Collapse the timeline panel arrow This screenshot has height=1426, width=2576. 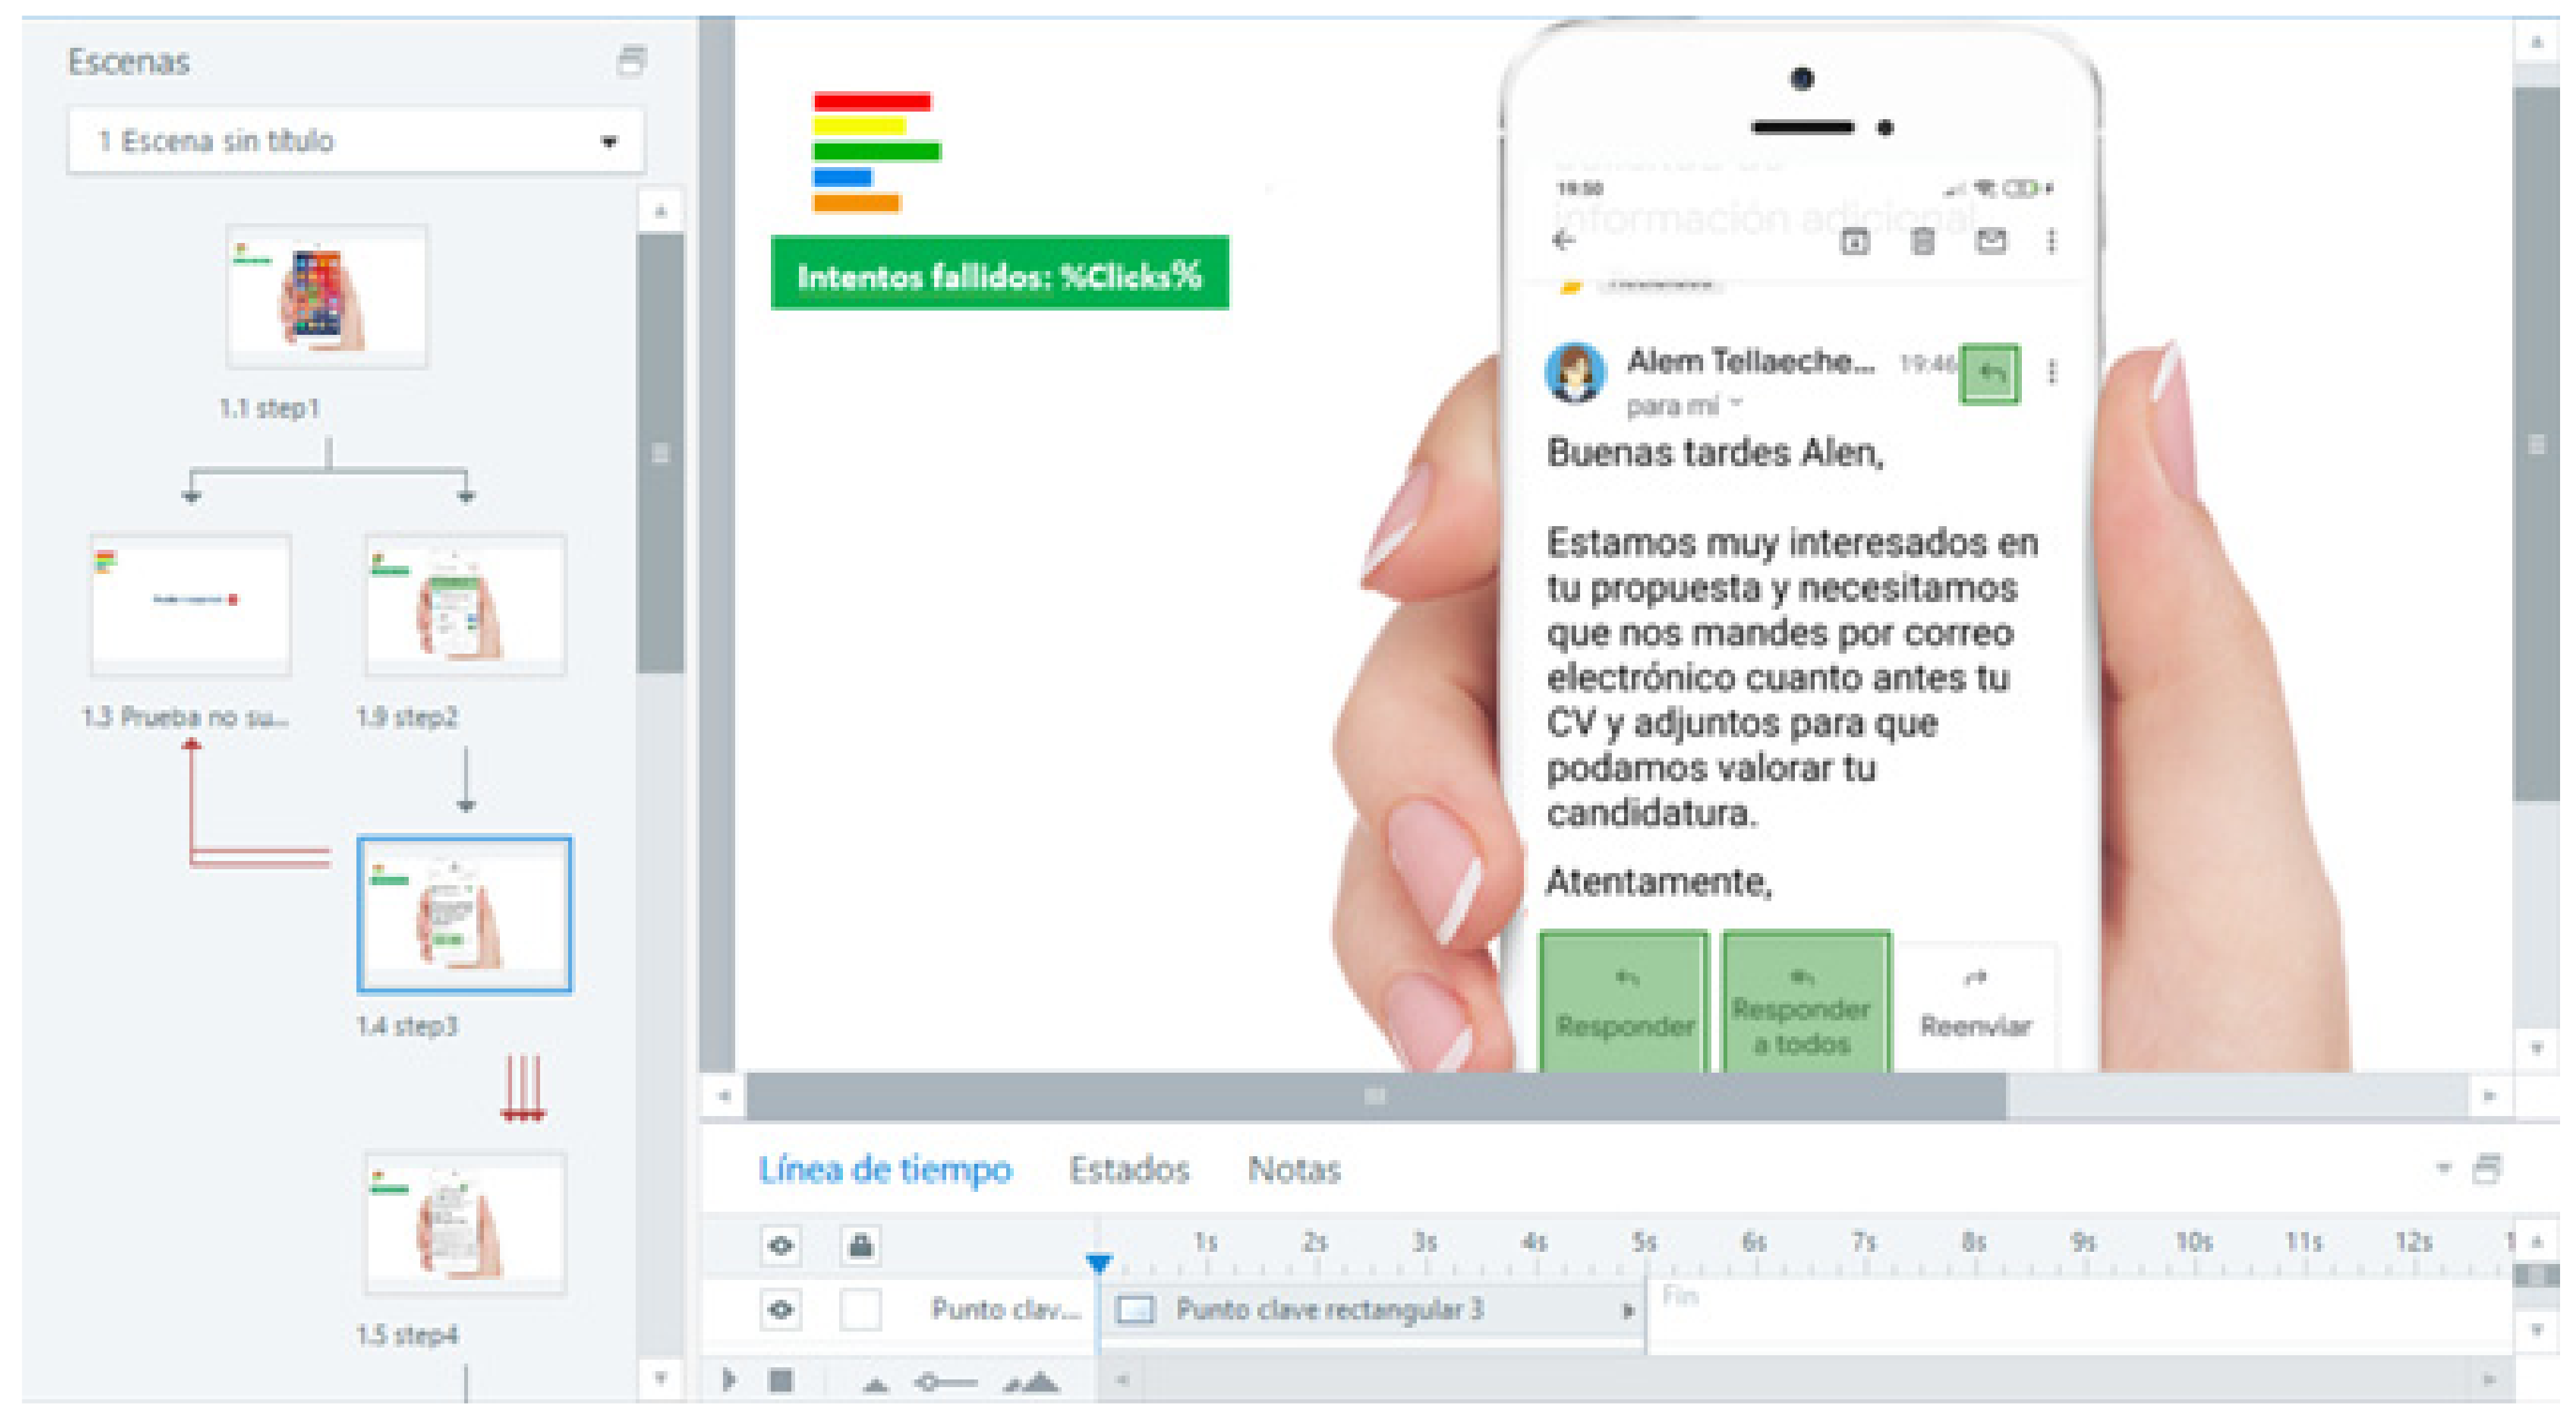coord(2443,1168)
